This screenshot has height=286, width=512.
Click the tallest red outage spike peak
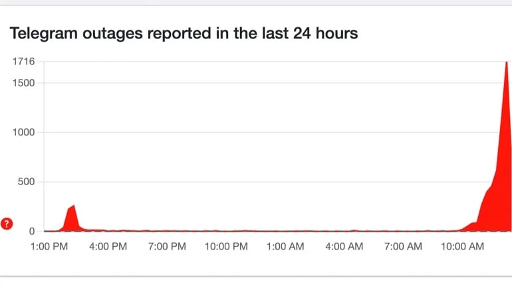pos(507,64)
